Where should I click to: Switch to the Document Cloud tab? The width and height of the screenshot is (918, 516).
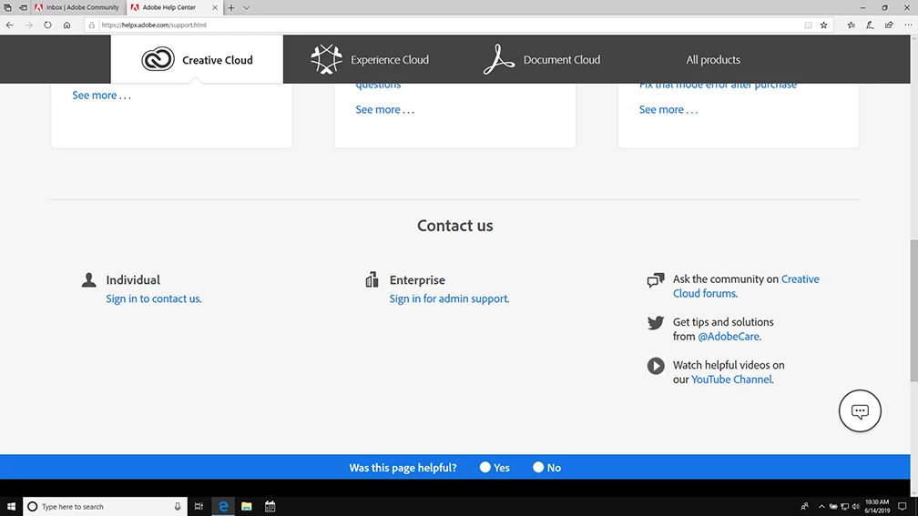coord(542,59)
